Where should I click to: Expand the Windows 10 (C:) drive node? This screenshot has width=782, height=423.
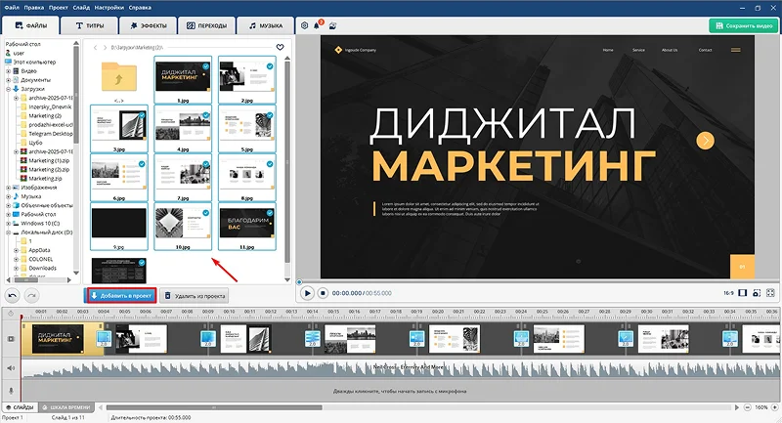click(8, 224)
